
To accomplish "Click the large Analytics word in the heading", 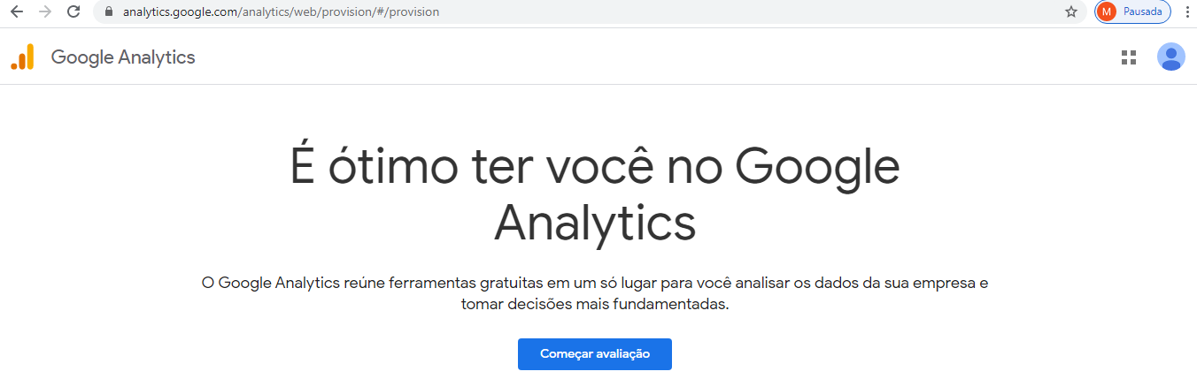I will 595,223.
